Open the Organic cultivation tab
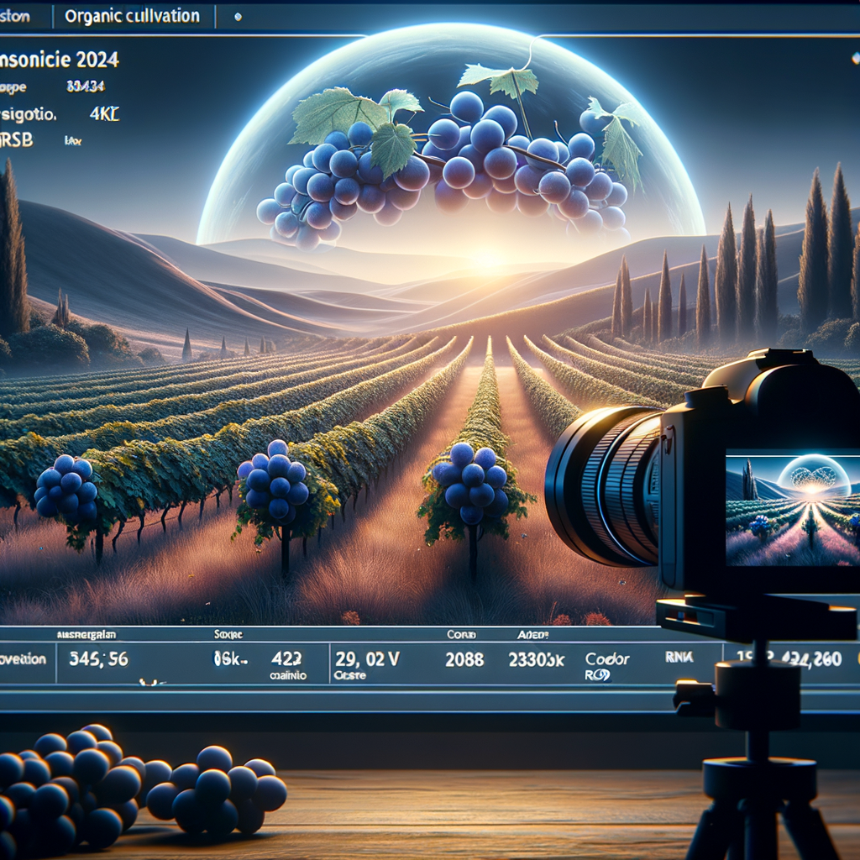The image size is (860, 860). pyautogui.click(x=132, y=16)
